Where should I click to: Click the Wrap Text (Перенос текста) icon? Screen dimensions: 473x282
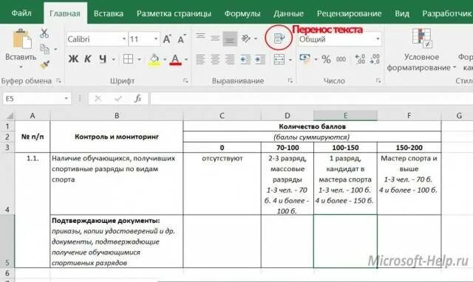coord(279,38)
